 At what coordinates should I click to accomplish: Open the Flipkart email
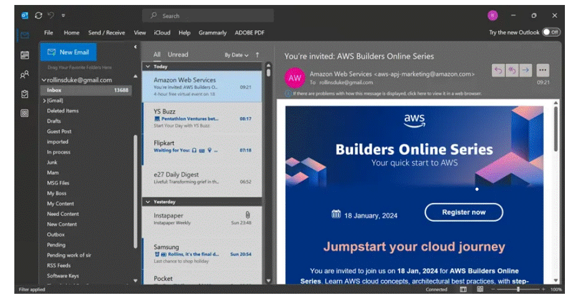(202, 150)
